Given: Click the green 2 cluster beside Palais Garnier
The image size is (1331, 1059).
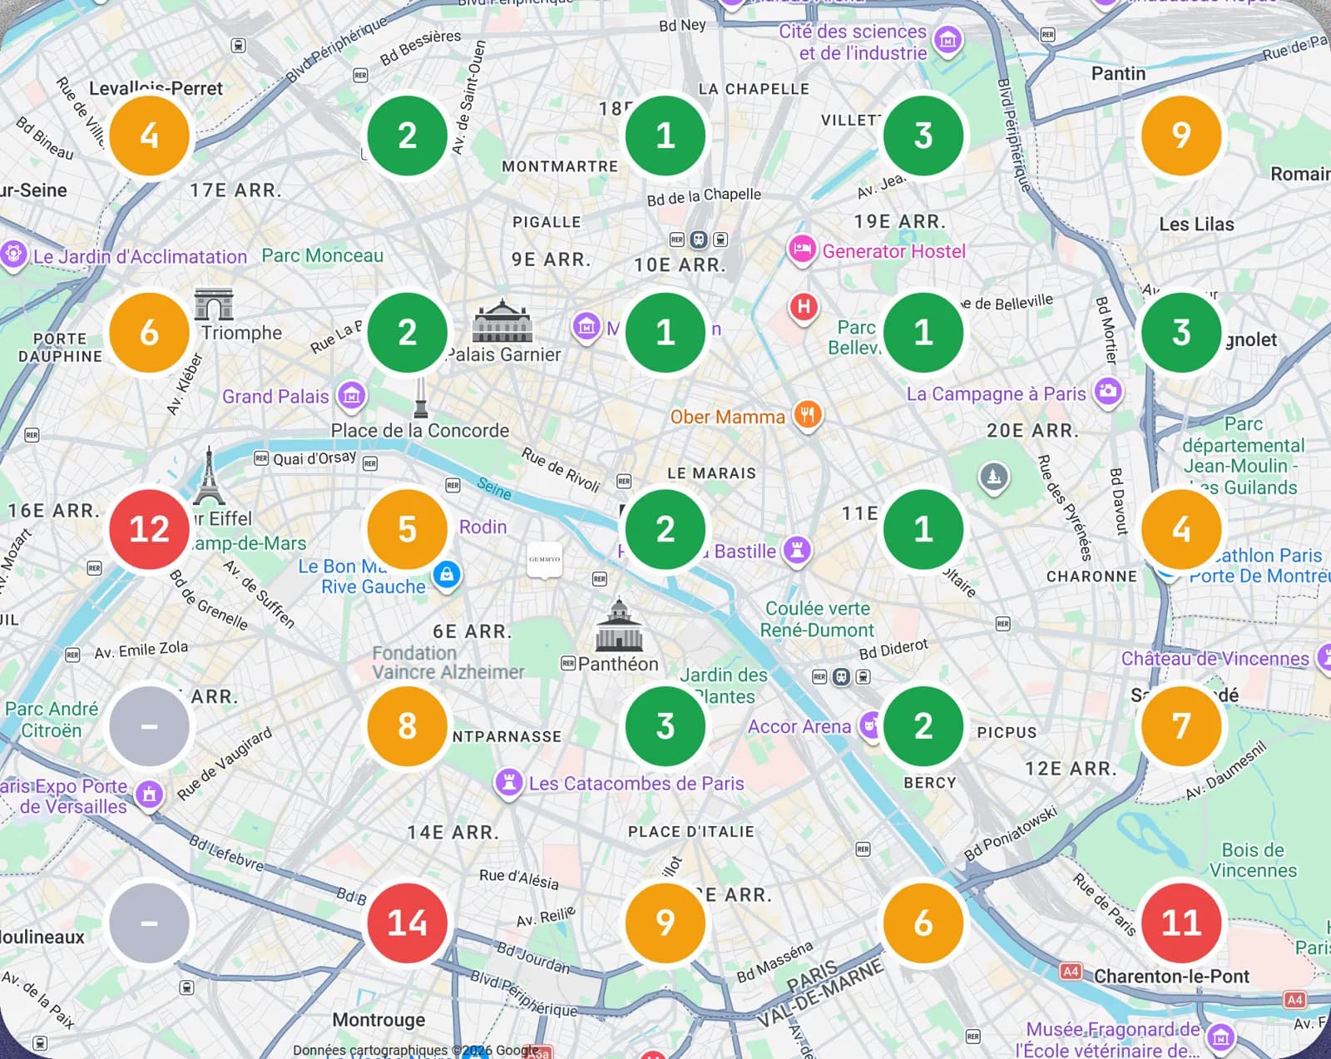Looking at the screenshot, I should click(x=407, y=332).
